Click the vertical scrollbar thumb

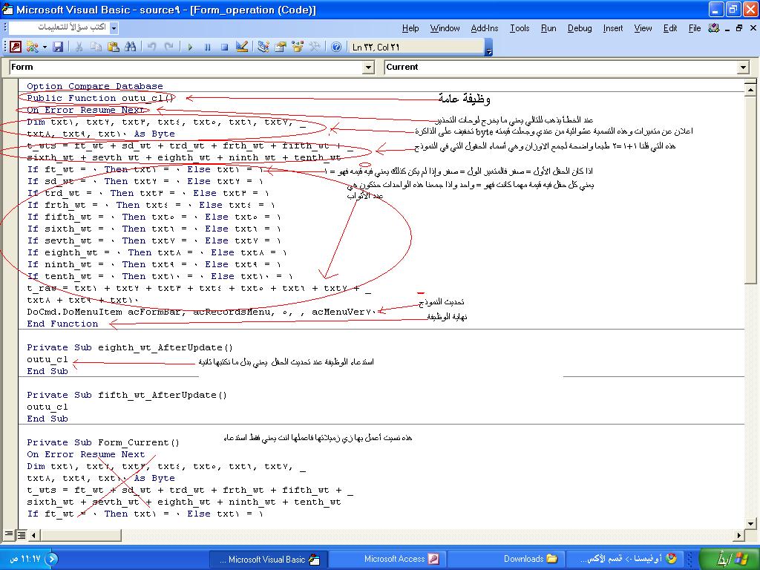750,189
